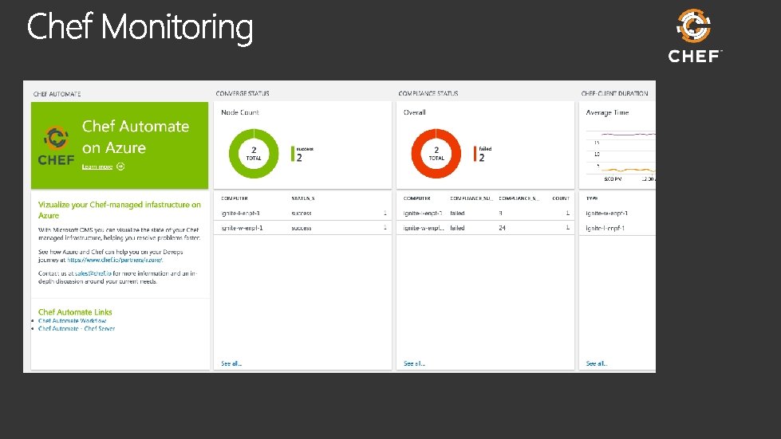Click the last entry in the duration type list
The image size is (781, 439).
[x=605, y=228]
